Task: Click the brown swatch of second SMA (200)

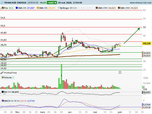Action: tap(119, 8)
